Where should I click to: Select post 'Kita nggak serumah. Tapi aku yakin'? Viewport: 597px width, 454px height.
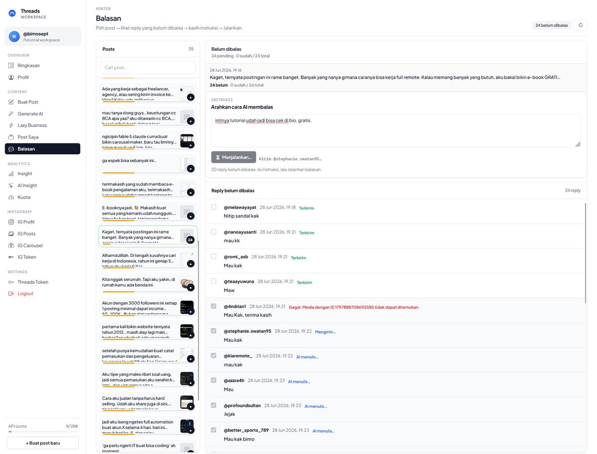pos(147,284)
